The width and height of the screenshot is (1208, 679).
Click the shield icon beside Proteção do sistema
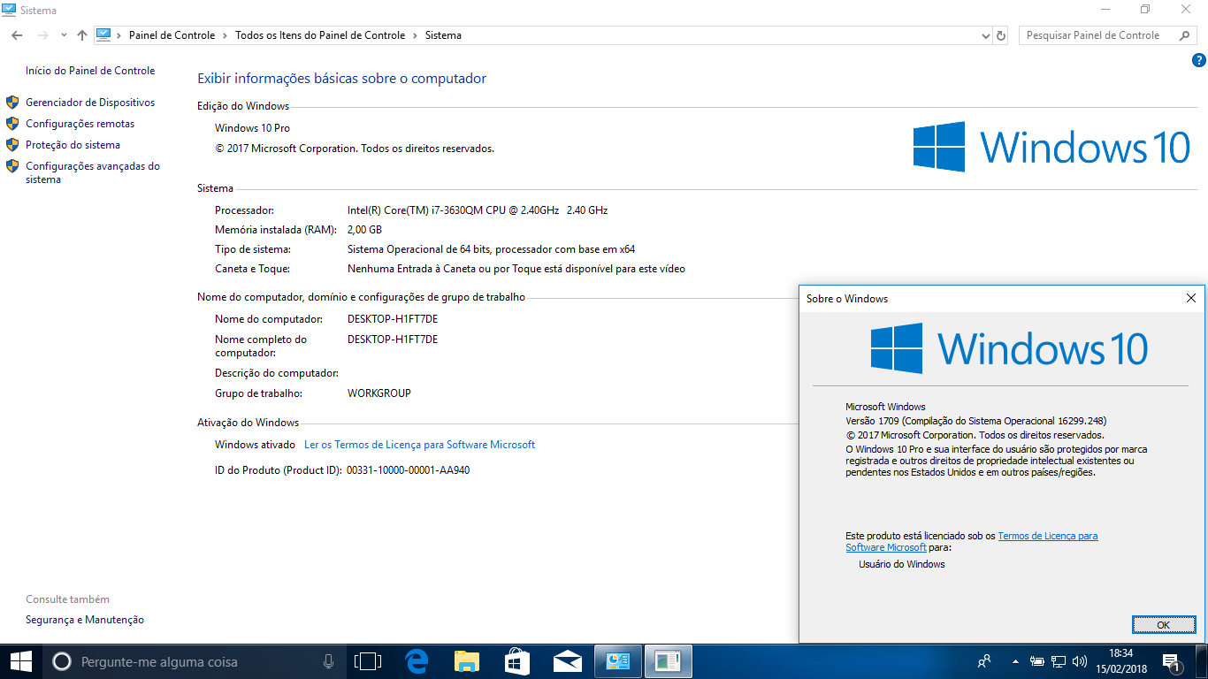tap(12, 145)
